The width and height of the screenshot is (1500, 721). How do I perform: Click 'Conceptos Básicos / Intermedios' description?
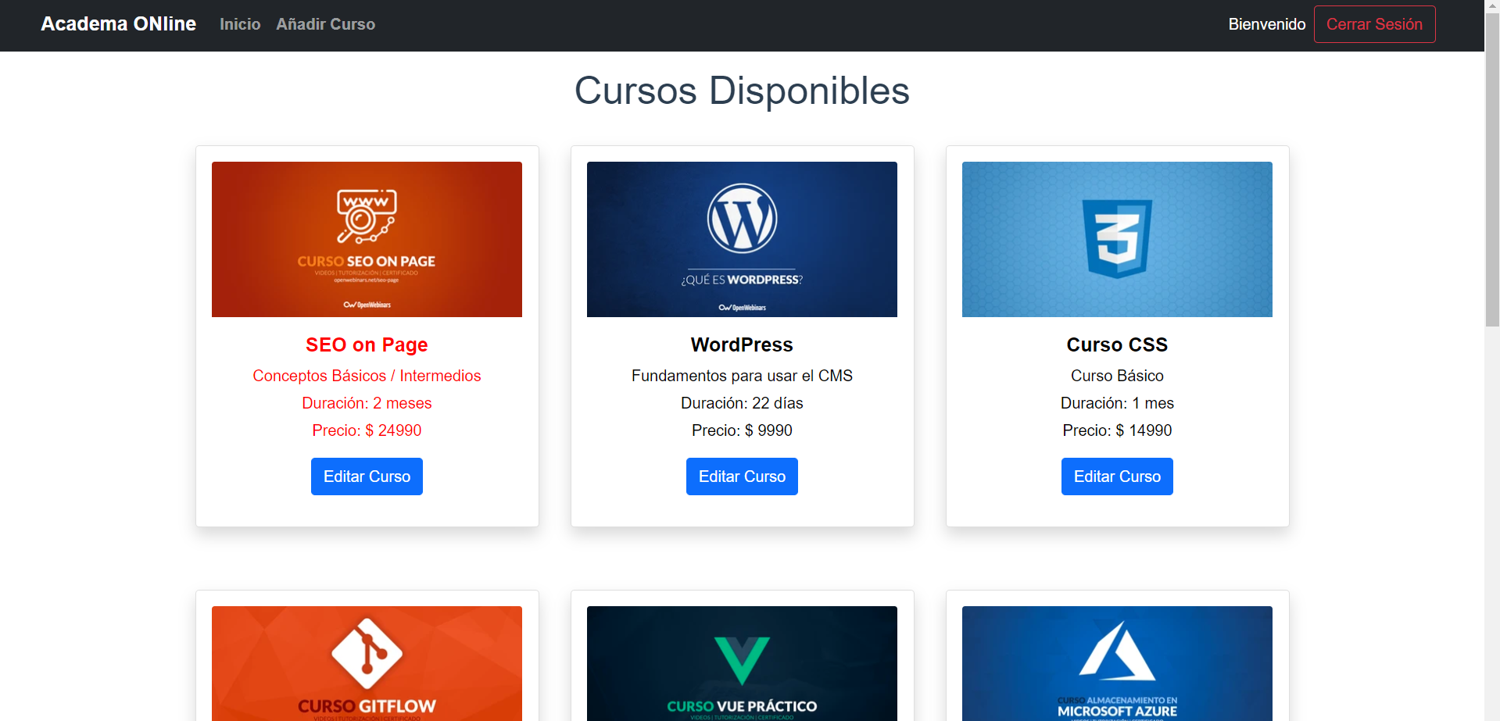pos(367,376)
